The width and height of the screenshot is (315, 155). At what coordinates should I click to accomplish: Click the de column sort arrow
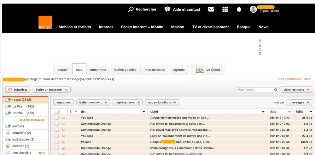[x=144, y=112]
